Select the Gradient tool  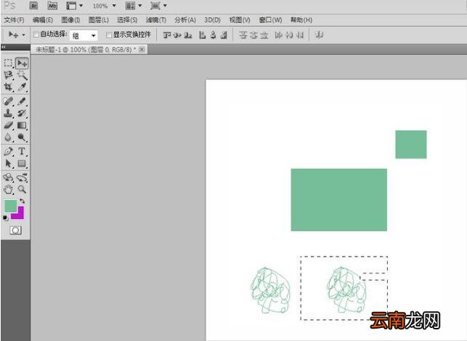(22, 125)
